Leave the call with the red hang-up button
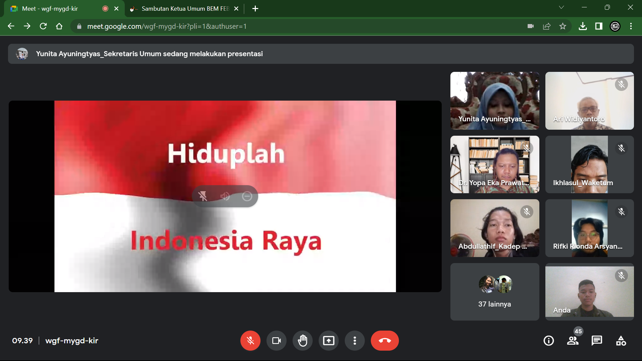 (385, 341)
